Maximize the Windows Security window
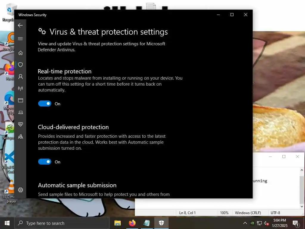The image size is (305, 229). click(232, 15)
